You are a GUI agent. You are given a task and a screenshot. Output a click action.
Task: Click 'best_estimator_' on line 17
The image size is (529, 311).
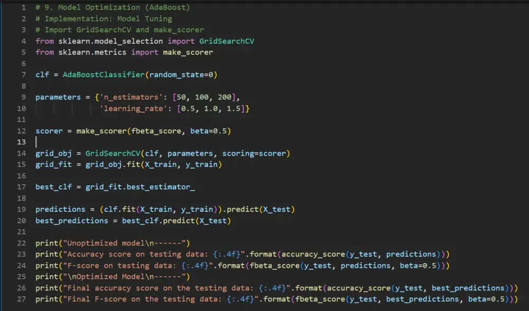tap(161, 187)
